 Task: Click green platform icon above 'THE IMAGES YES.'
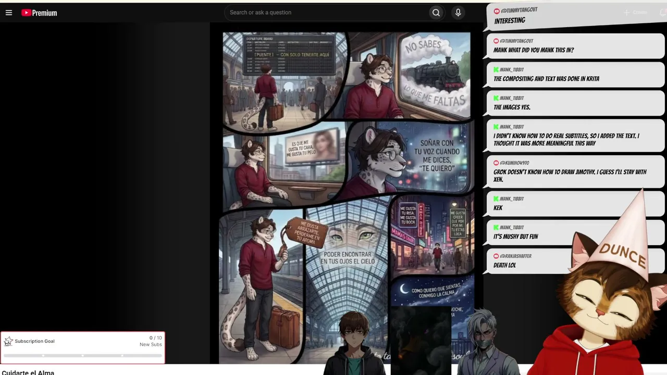coord(496,98)
